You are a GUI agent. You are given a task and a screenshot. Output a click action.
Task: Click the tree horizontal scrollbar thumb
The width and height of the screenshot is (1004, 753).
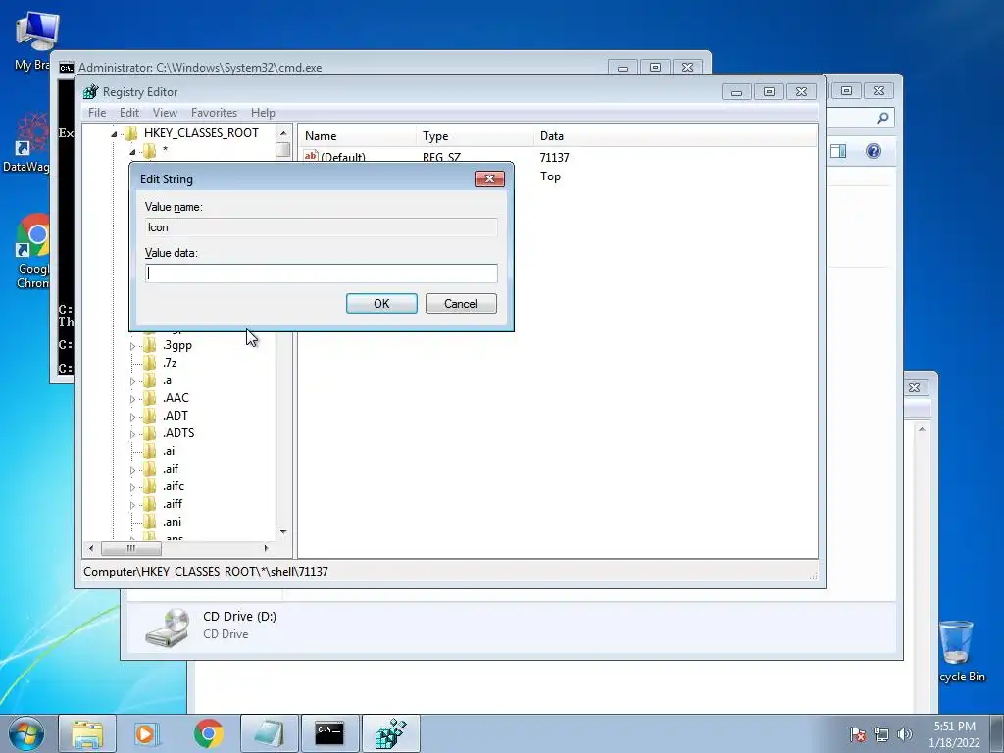pos(131,548)
